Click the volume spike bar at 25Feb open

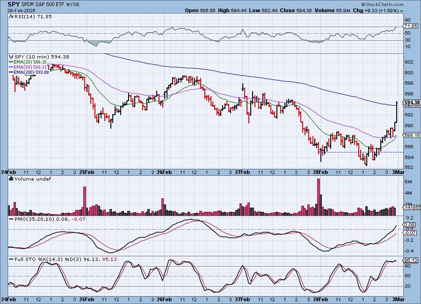coord(85,201)
